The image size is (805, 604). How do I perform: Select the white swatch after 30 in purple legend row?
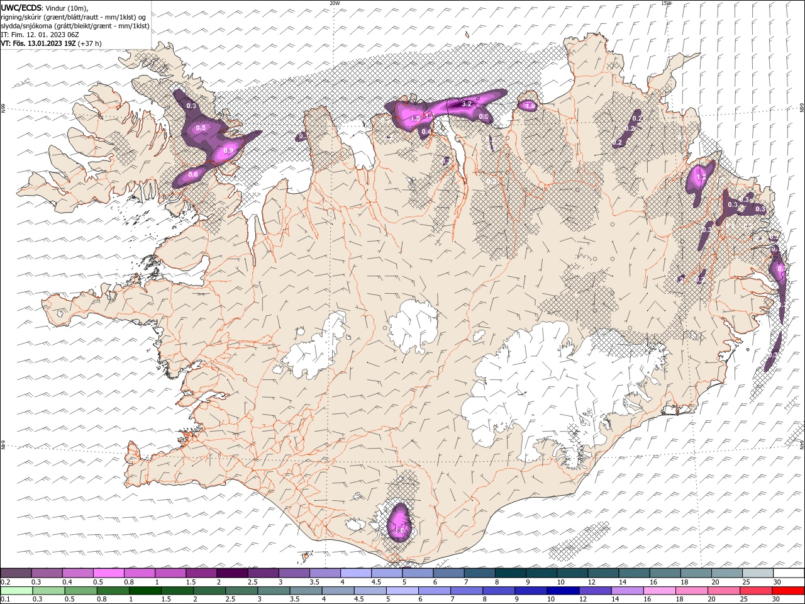click(789, 573)
